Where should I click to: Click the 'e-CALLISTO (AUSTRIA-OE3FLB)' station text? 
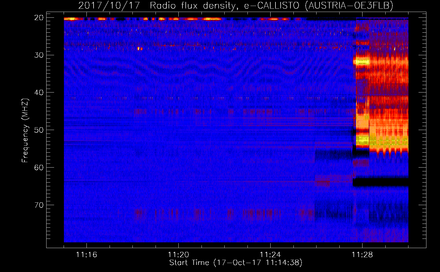click(318, 5)
